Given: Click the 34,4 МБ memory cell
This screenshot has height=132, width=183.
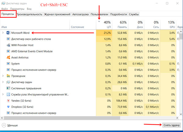Looking at the screenshot, I should pyautogui.click(x=120, y=76).
